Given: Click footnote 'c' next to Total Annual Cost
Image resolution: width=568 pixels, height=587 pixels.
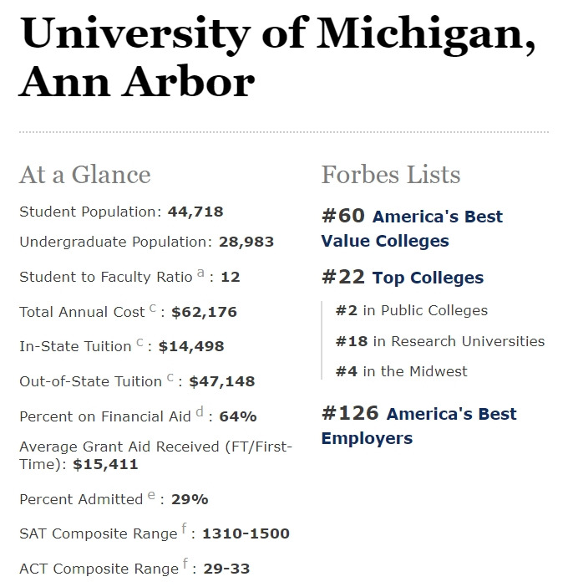Looking at the screenshot, I should pos(153,308).
